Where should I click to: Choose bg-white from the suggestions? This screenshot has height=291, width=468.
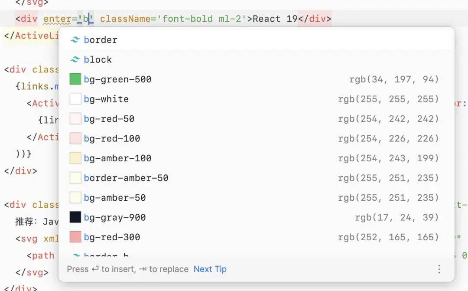[257, 99]
